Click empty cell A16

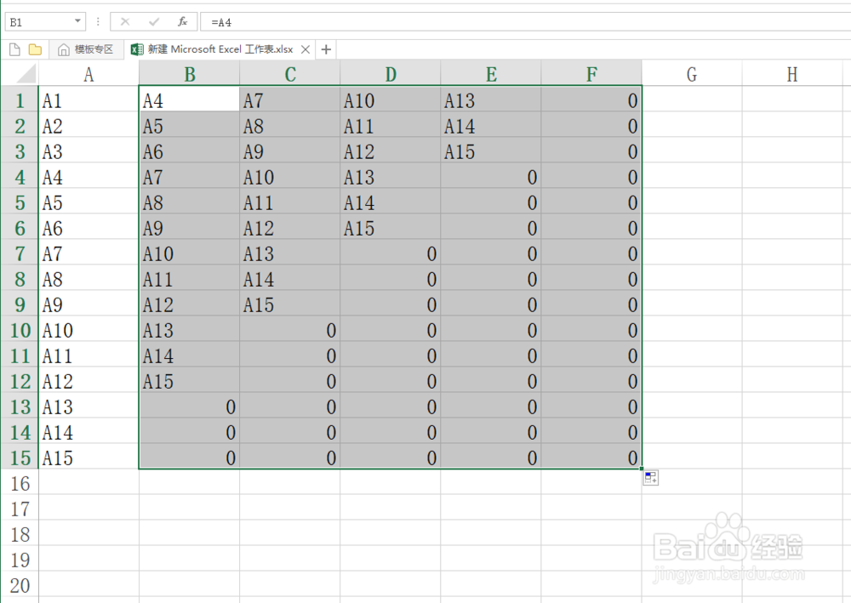point(89,482)
